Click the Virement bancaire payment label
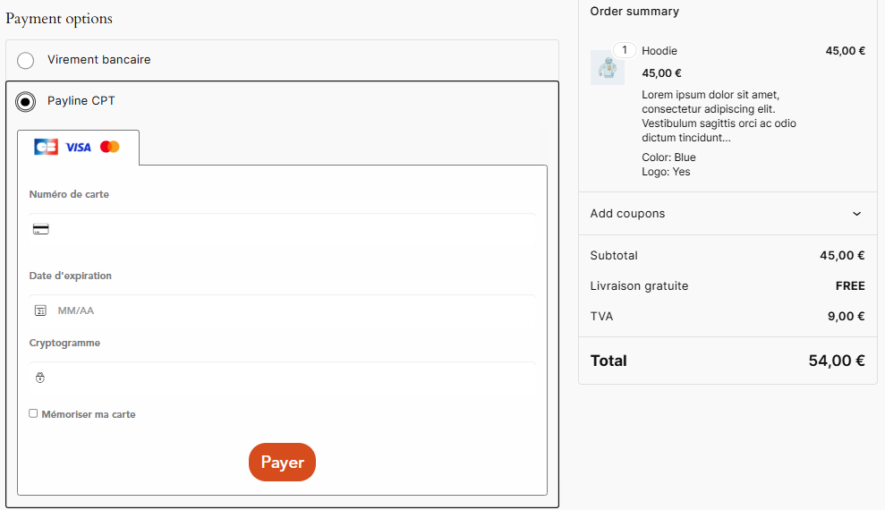Viewport: 885px width, 510px height. [x=99, y=60]
